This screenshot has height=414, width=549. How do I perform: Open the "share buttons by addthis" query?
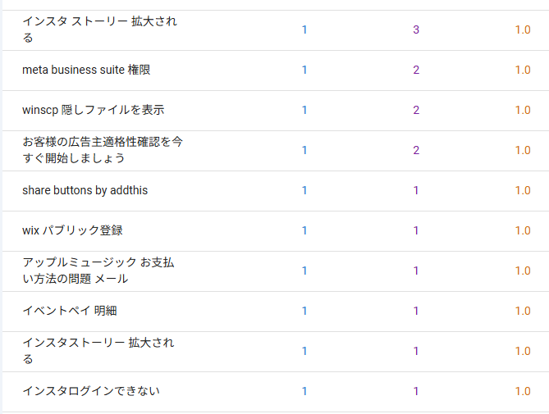coord(85,191)
